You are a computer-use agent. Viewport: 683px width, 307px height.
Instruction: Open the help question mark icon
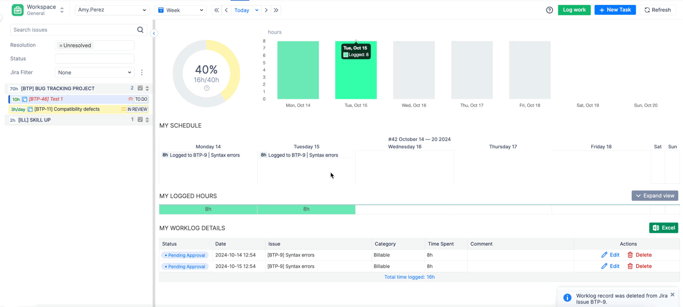pos(549,10)
